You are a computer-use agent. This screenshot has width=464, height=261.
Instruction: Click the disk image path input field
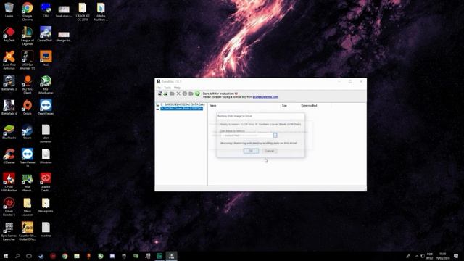tap(246, 136)
